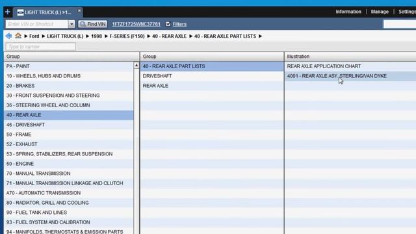Click the Find VIN button
This screenshot has width=416, height=234.
click(x=92, y=24)
